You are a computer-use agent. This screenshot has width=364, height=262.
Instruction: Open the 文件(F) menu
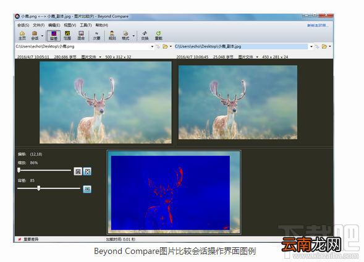38,25
